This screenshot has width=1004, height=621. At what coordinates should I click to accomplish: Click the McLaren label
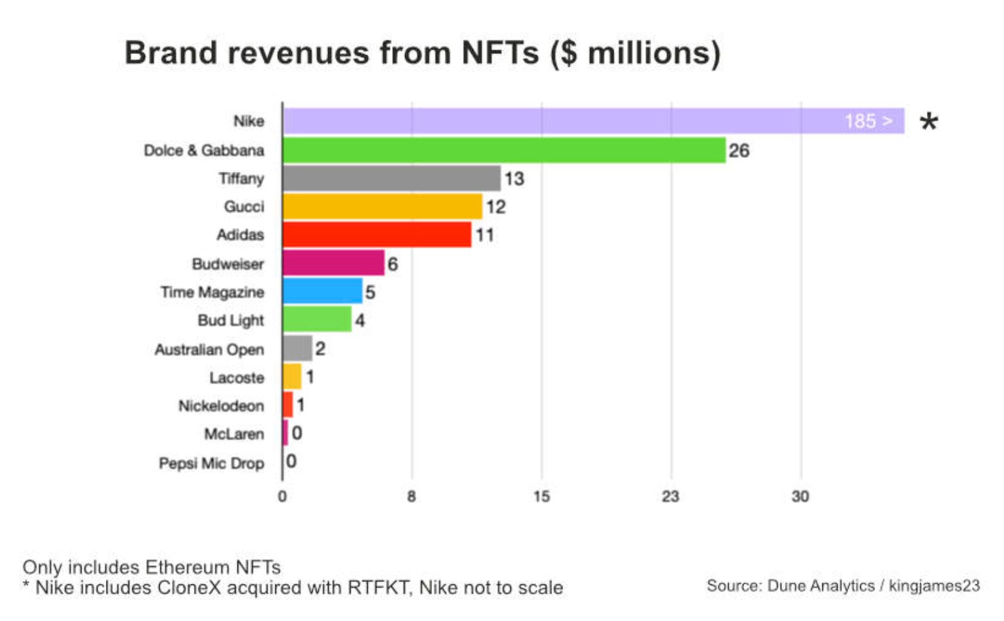(x=234, y=434)
